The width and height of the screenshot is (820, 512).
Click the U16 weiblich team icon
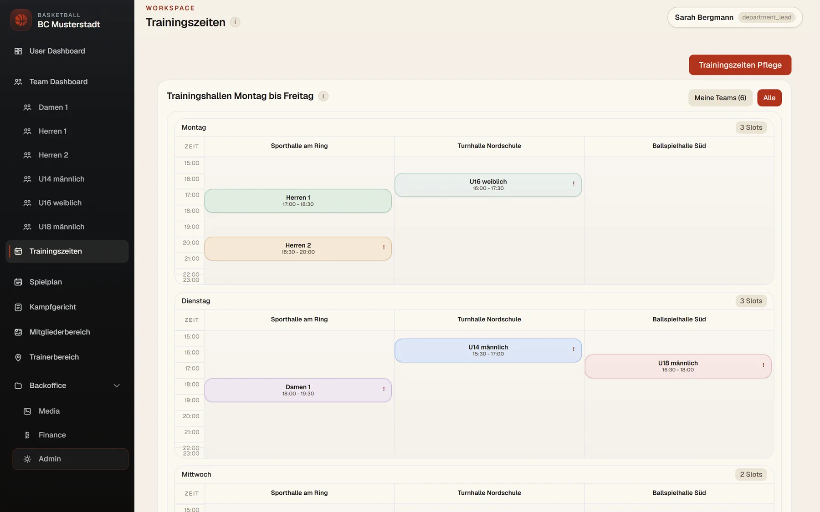click(27, 203)
